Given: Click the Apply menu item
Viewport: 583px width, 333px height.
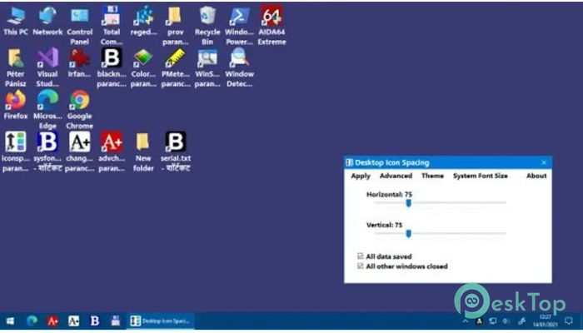Looking at the screenshot, I should point(361,176).
